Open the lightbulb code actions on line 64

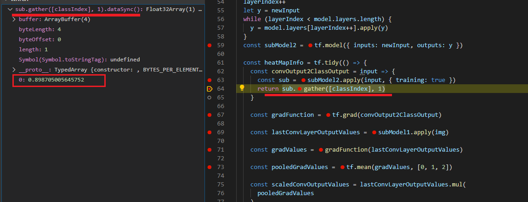[x=242, y=88]
